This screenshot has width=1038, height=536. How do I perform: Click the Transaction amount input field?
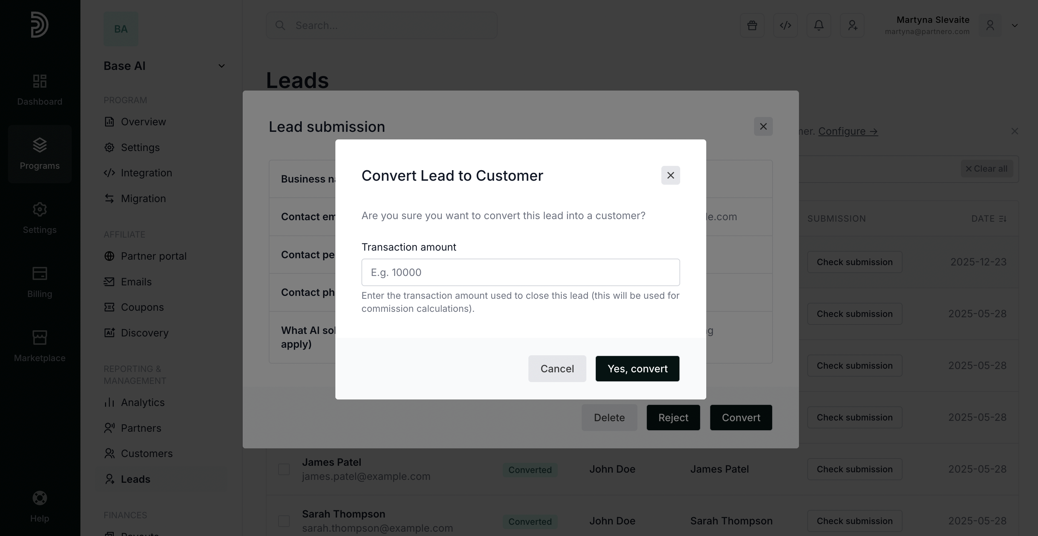(520, 272)
